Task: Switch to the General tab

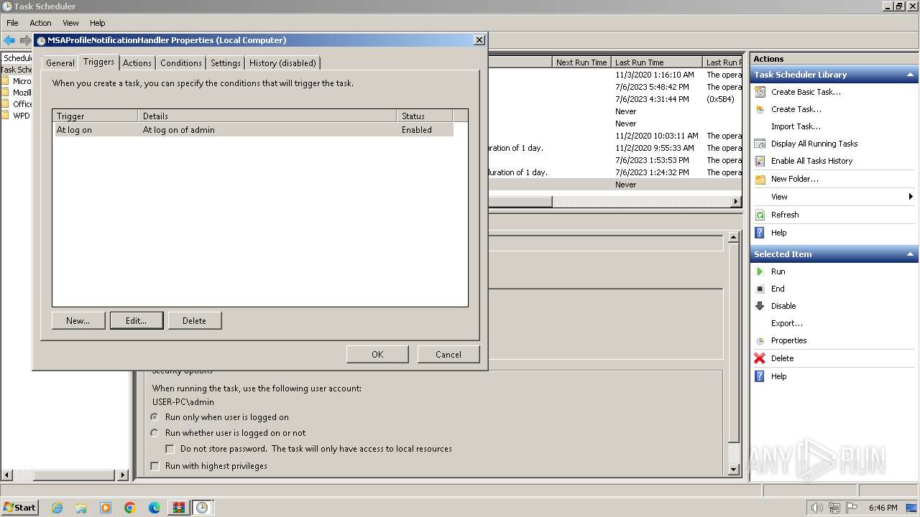Action: [60, 63]
